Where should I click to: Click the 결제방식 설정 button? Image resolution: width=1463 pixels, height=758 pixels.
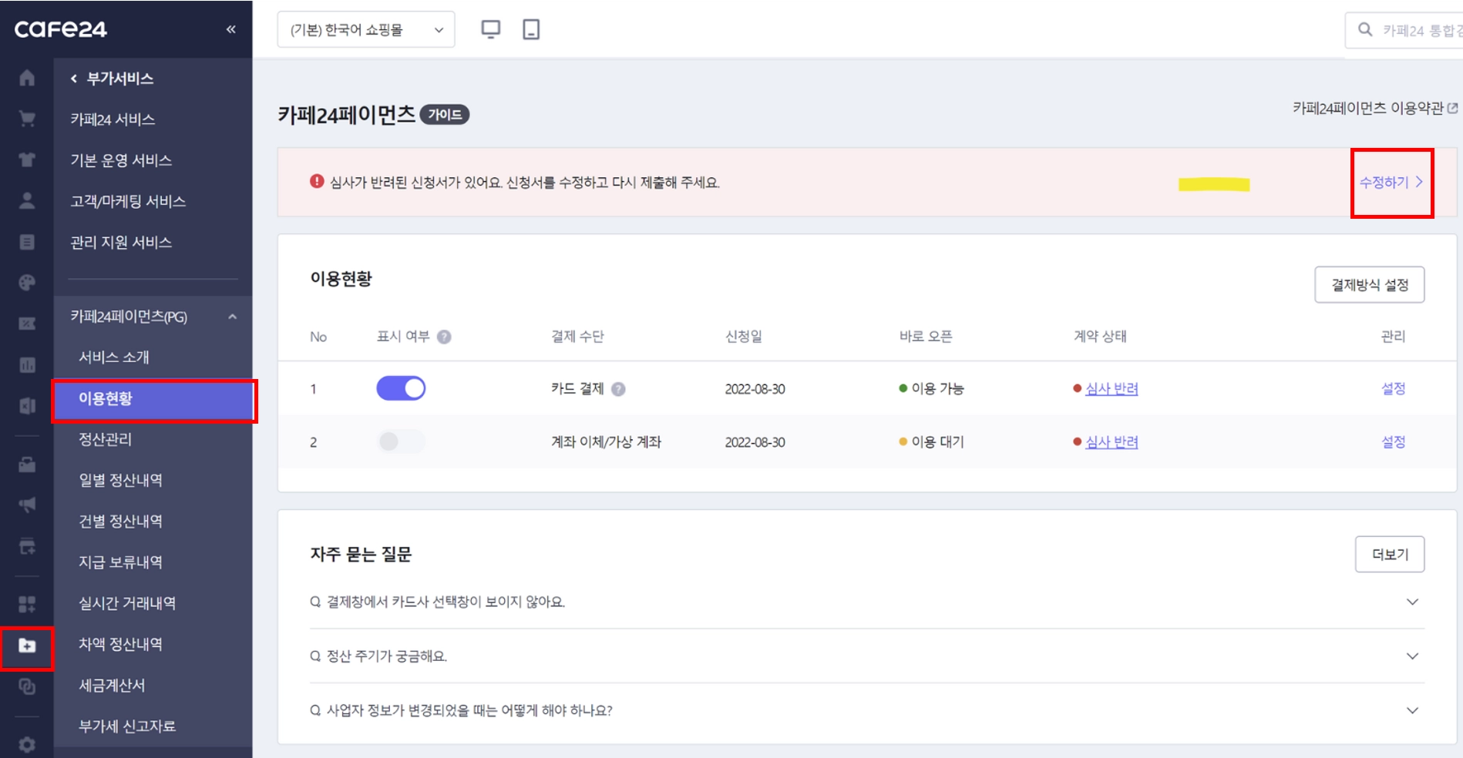(x=1370, y=285)
